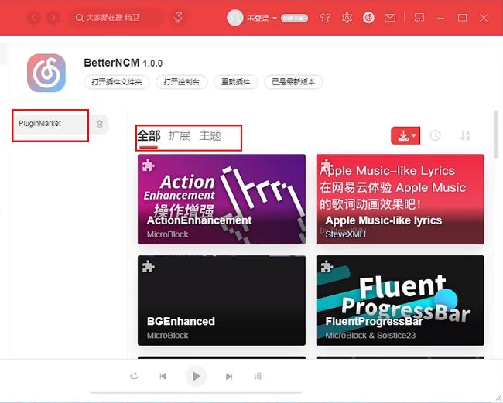Open the skin/theme shirt icon
Image resolution: width=503 pixels, height=403 pixels.
coord(324,18)
